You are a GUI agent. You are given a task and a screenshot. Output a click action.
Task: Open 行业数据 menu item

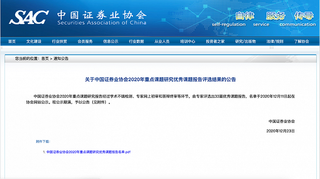point(136,42)
